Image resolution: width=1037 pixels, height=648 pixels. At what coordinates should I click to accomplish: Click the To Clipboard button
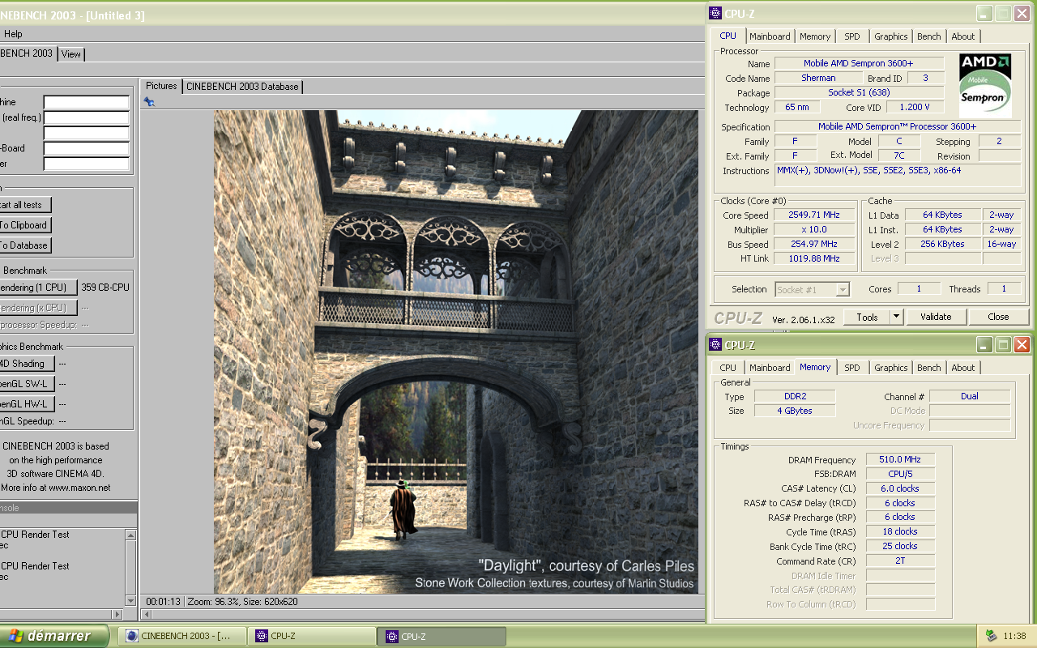coord(25,225)
